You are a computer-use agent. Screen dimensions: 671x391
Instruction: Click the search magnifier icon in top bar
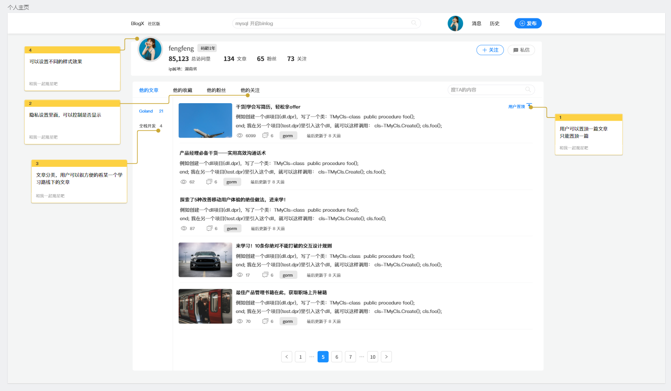pos(414,23)
